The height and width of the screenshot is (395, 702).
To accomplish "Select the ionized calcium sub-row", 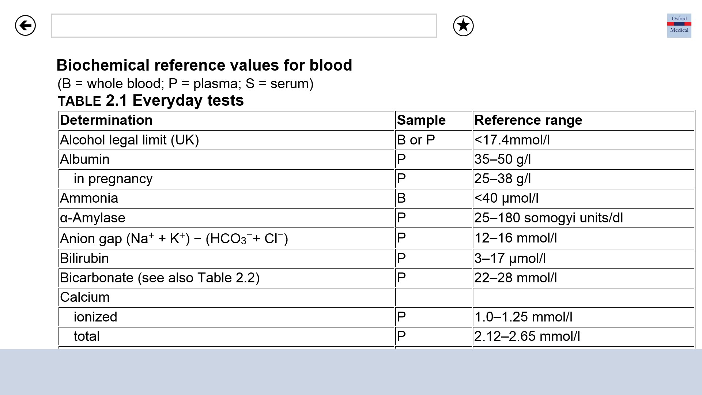I will click(95, 317).
